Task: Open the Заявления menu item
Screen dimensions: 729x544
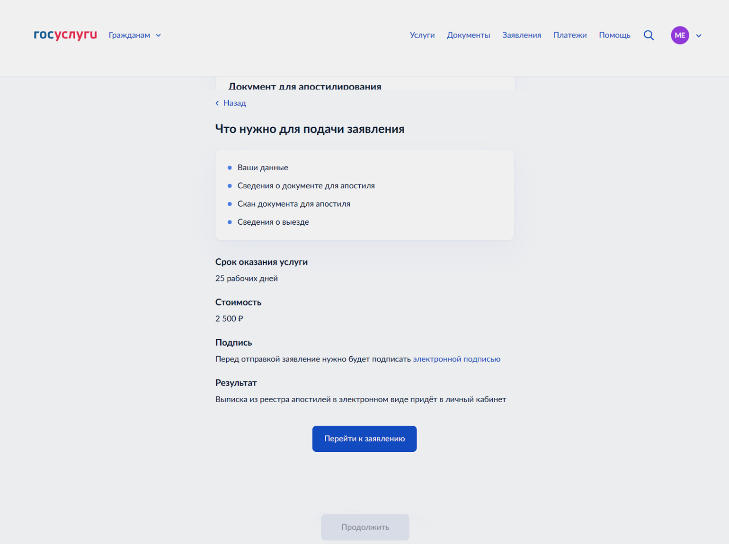Action: (x=521, y=35)
